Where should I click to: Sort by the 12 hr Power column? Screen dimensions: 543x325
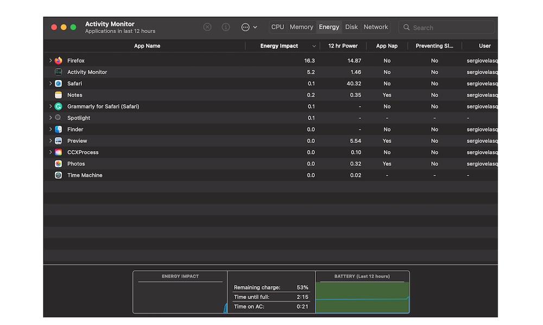[343, 46]
